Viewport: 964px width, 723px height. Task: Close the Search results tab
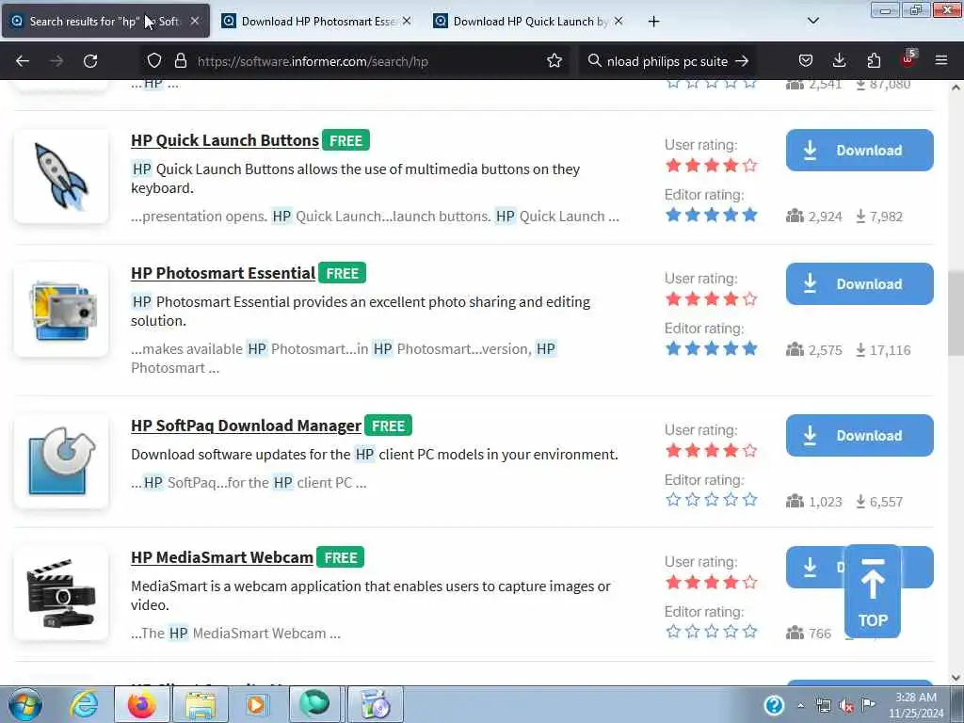click(x=194, y=22)
